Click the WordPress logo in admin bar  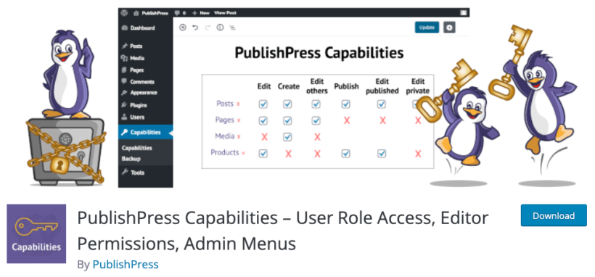point(124,12)
